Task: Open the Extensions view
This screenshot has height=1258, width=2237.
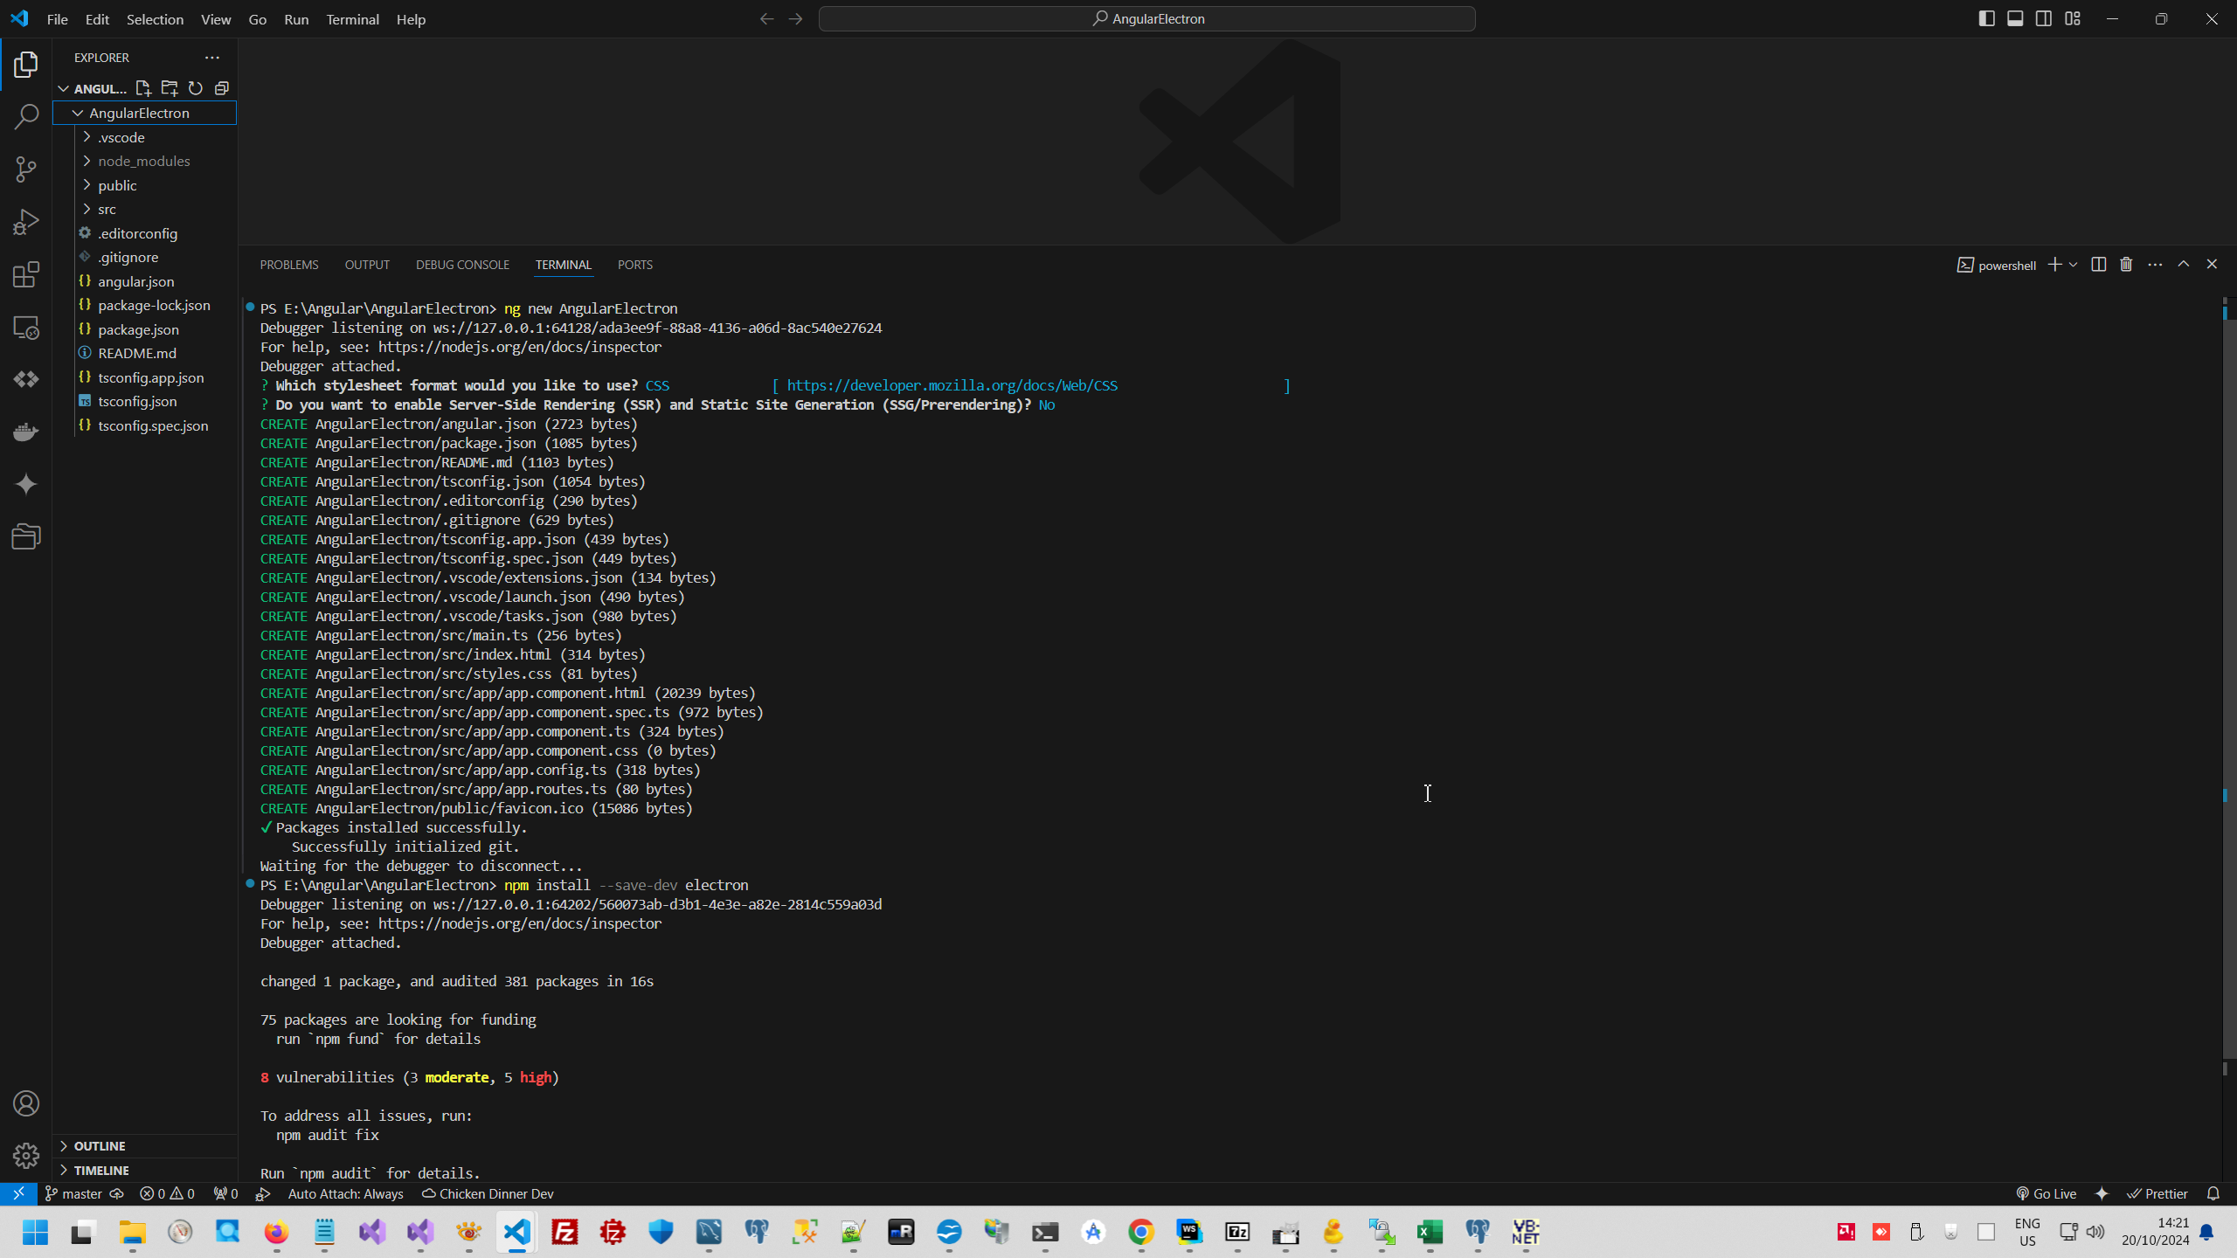Action: tap(26, 275)
